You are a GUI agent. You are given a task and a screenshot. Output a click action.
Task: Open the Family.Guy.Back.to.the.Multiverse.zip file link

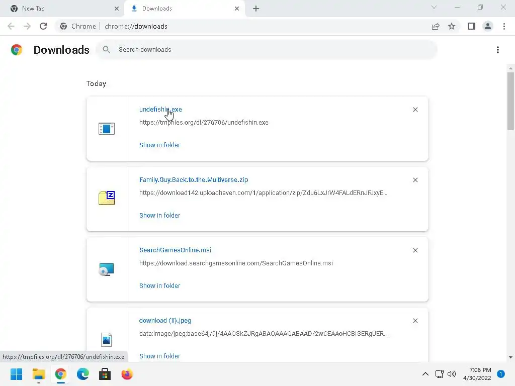click(x=194, y=179)
